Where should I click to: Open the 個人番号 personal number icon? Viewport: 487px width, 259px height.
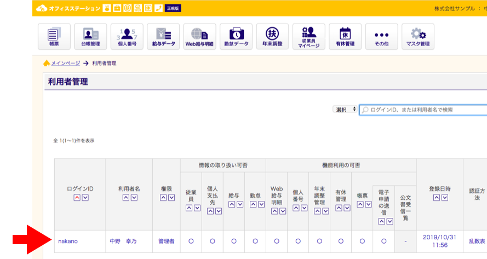point(127,37)
